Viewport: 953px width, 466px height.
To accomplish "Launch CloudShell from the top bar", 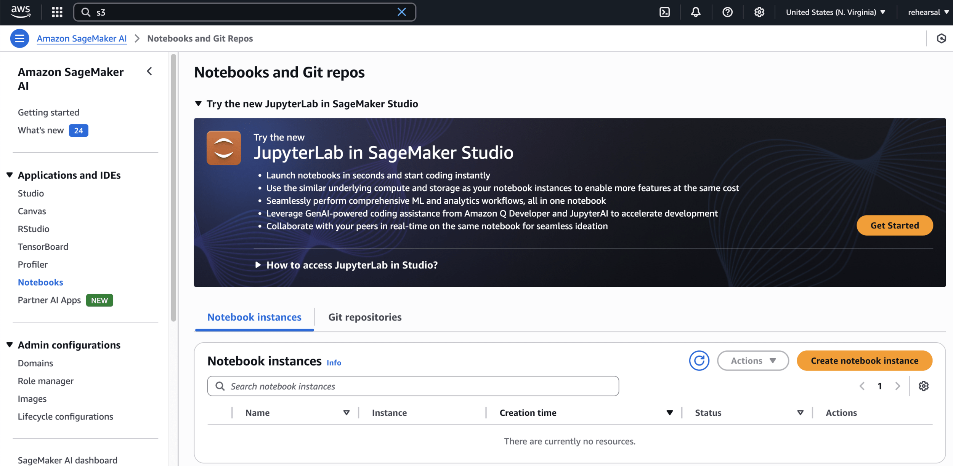I will pos(664,12).
